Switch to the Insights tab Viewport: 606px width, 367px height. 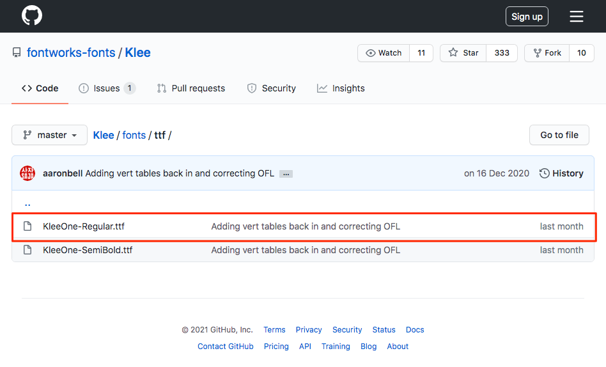(341, 88)
